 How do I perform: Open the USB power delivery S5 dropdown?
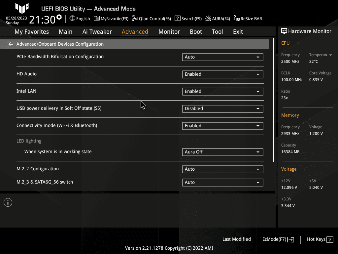click(222, 109)
